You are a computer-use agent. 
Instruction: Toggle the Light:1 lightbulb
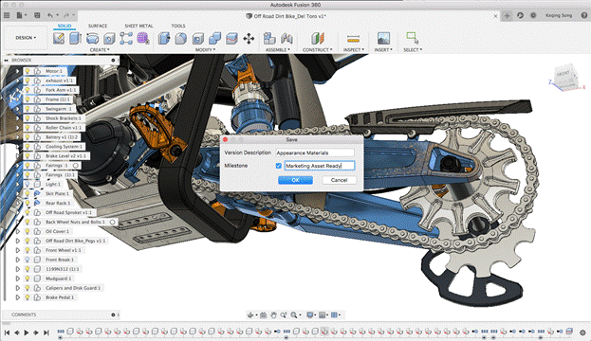pyautogui.click(x=28, y=184)
